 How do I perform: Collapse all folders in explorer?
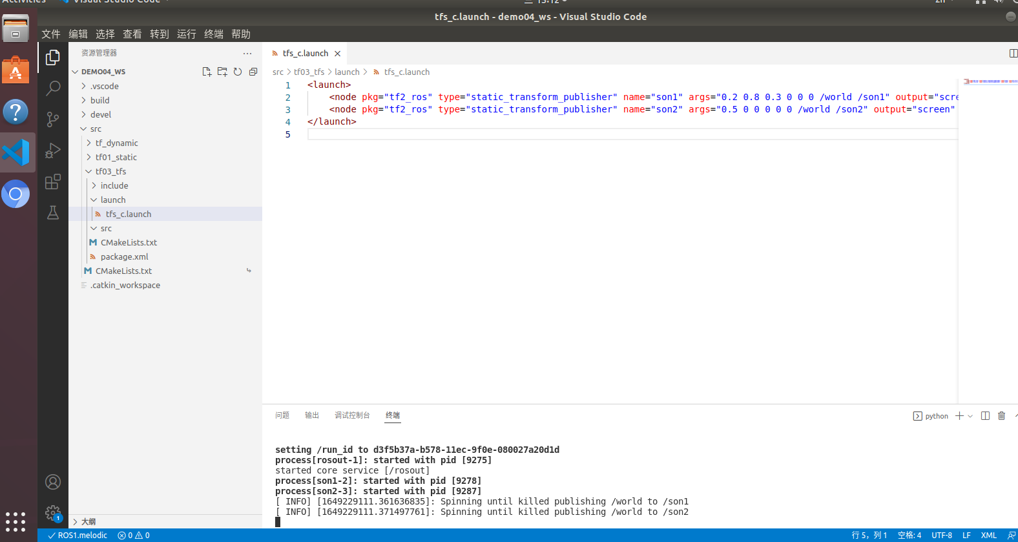[x=253, y=72]
